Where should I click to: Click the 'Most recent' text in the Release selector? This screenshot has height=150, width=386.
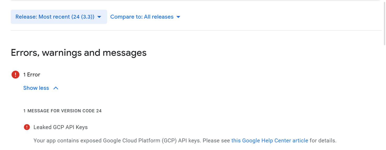(54, 17)
